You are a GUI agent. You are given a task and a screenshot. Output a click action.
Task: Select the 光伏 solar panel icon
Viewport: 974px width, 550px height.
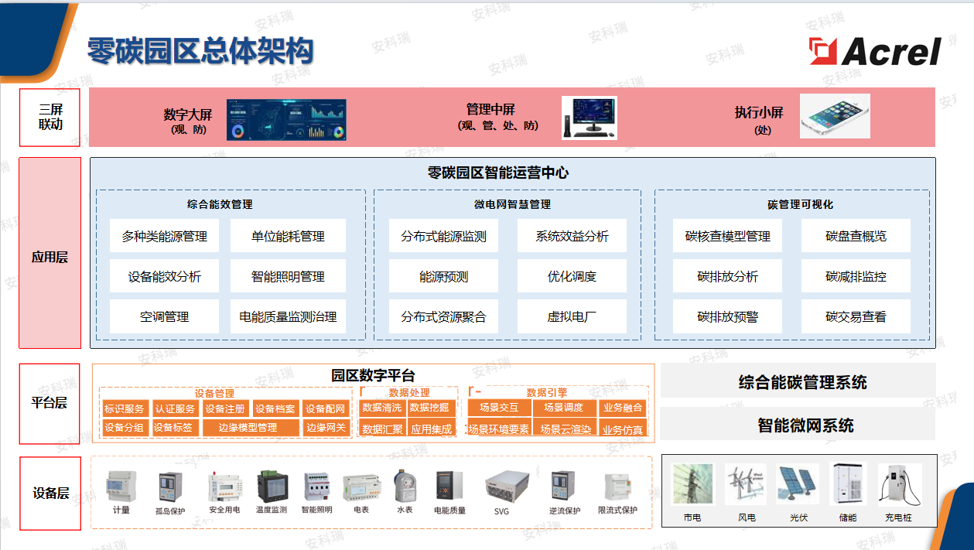(x=798, y=485)
